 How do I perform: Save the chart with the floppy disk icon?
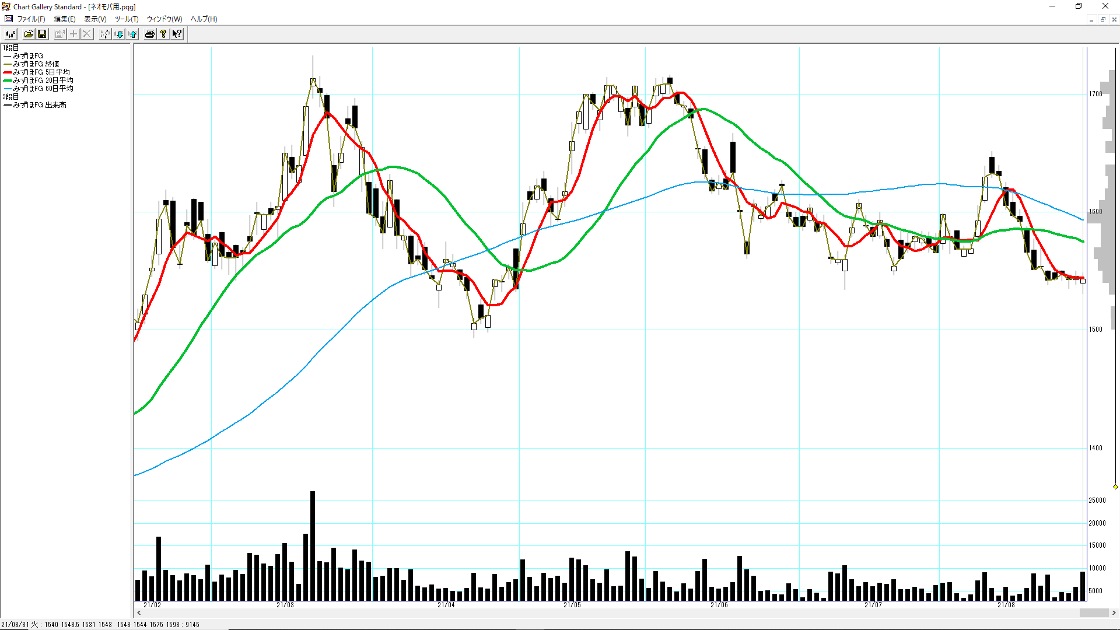42,34
